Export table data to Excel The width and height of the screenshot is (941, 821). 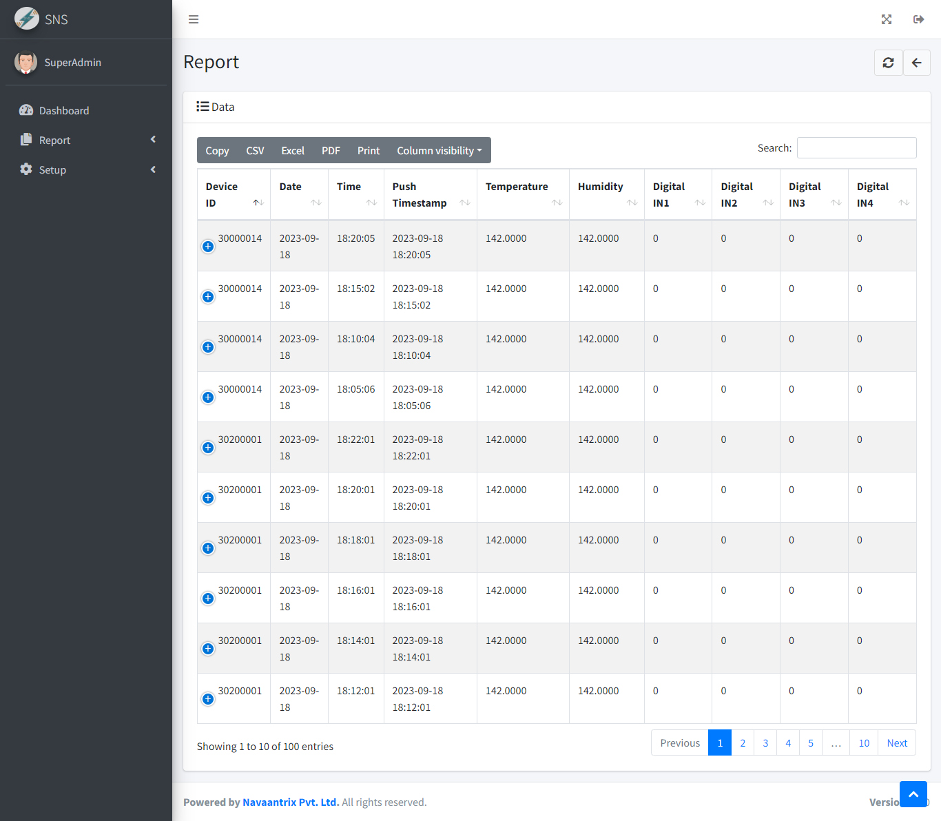pyautogui.click(x=293, y=150)
